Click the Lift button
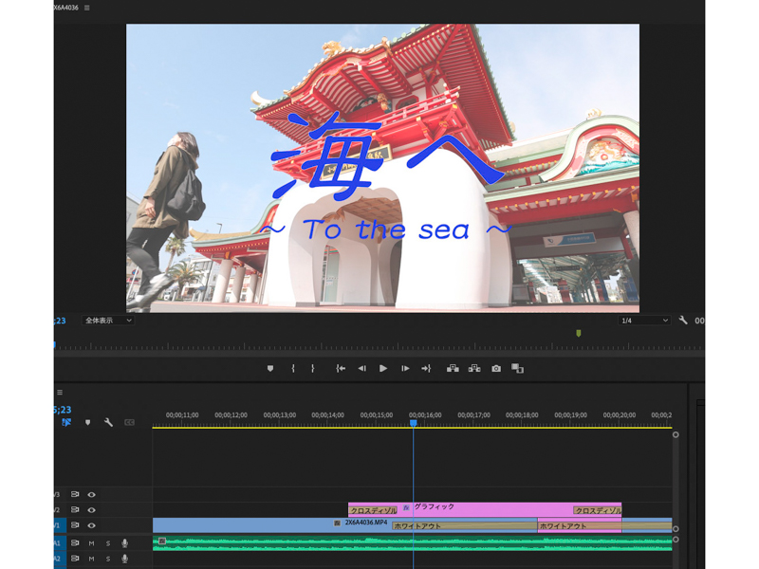Viewport: 759px width, 569px height. pos(453,369)
